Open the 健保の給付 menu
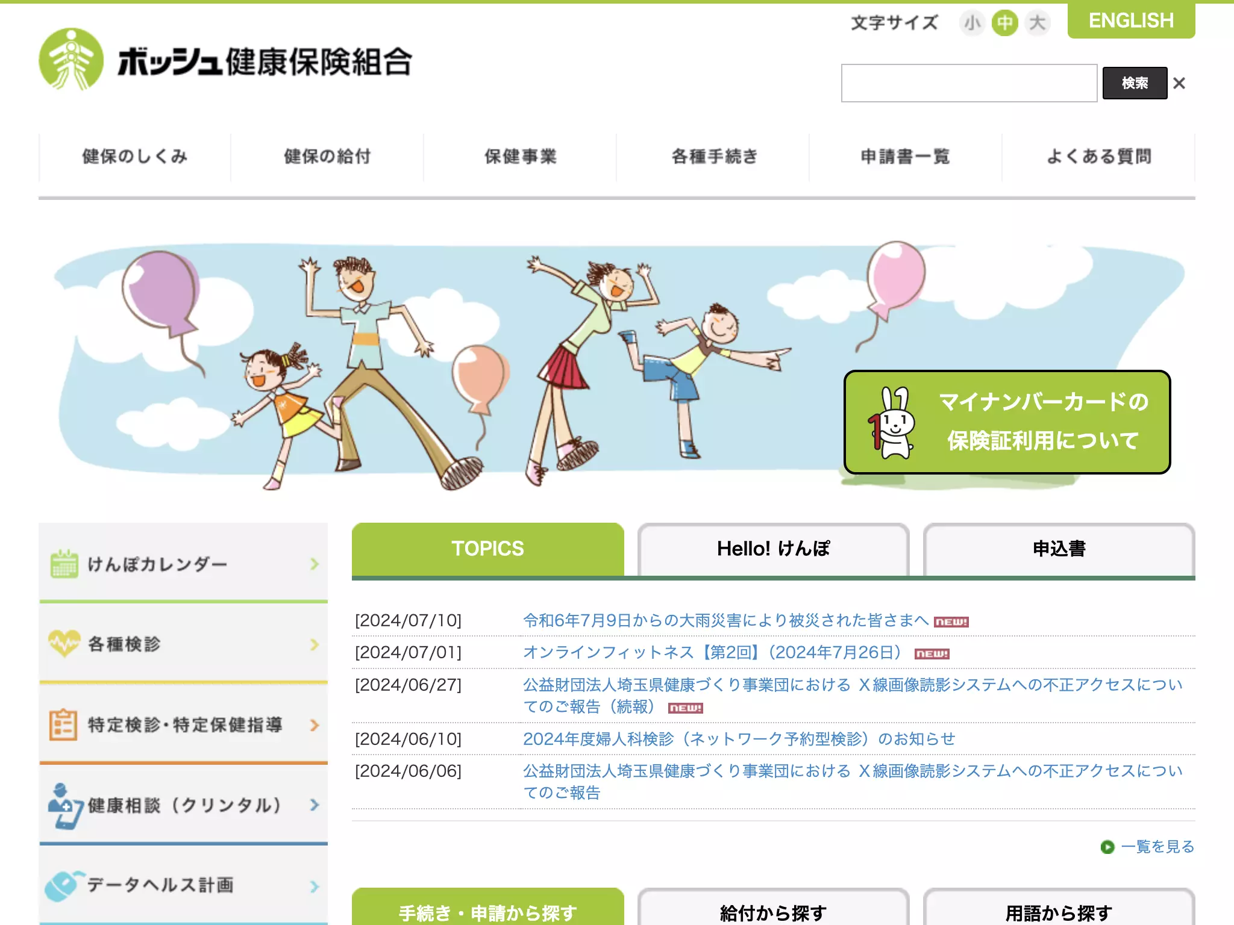Image resolution: width=1234 pixels, height=925 pixels. (x=327, y=157)
